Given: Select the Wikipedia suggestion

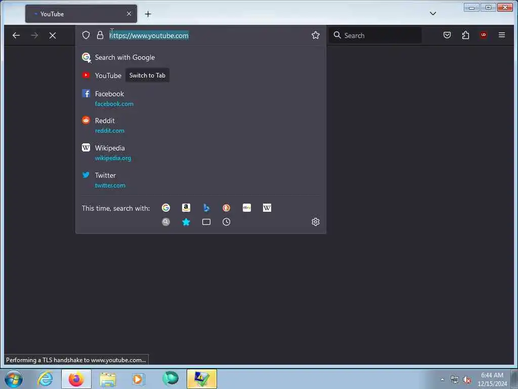Looking at the screenshot, I should pos(200,153).
